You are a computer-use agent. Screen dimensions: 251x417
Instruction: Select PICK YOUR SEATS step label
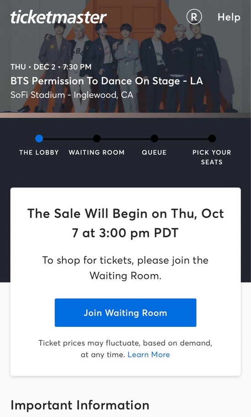point(212,157)
